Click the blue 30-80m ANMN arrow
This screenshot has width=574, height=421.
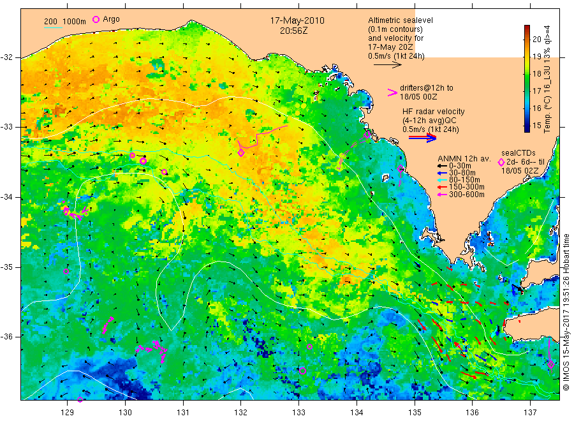click(442, 173)
